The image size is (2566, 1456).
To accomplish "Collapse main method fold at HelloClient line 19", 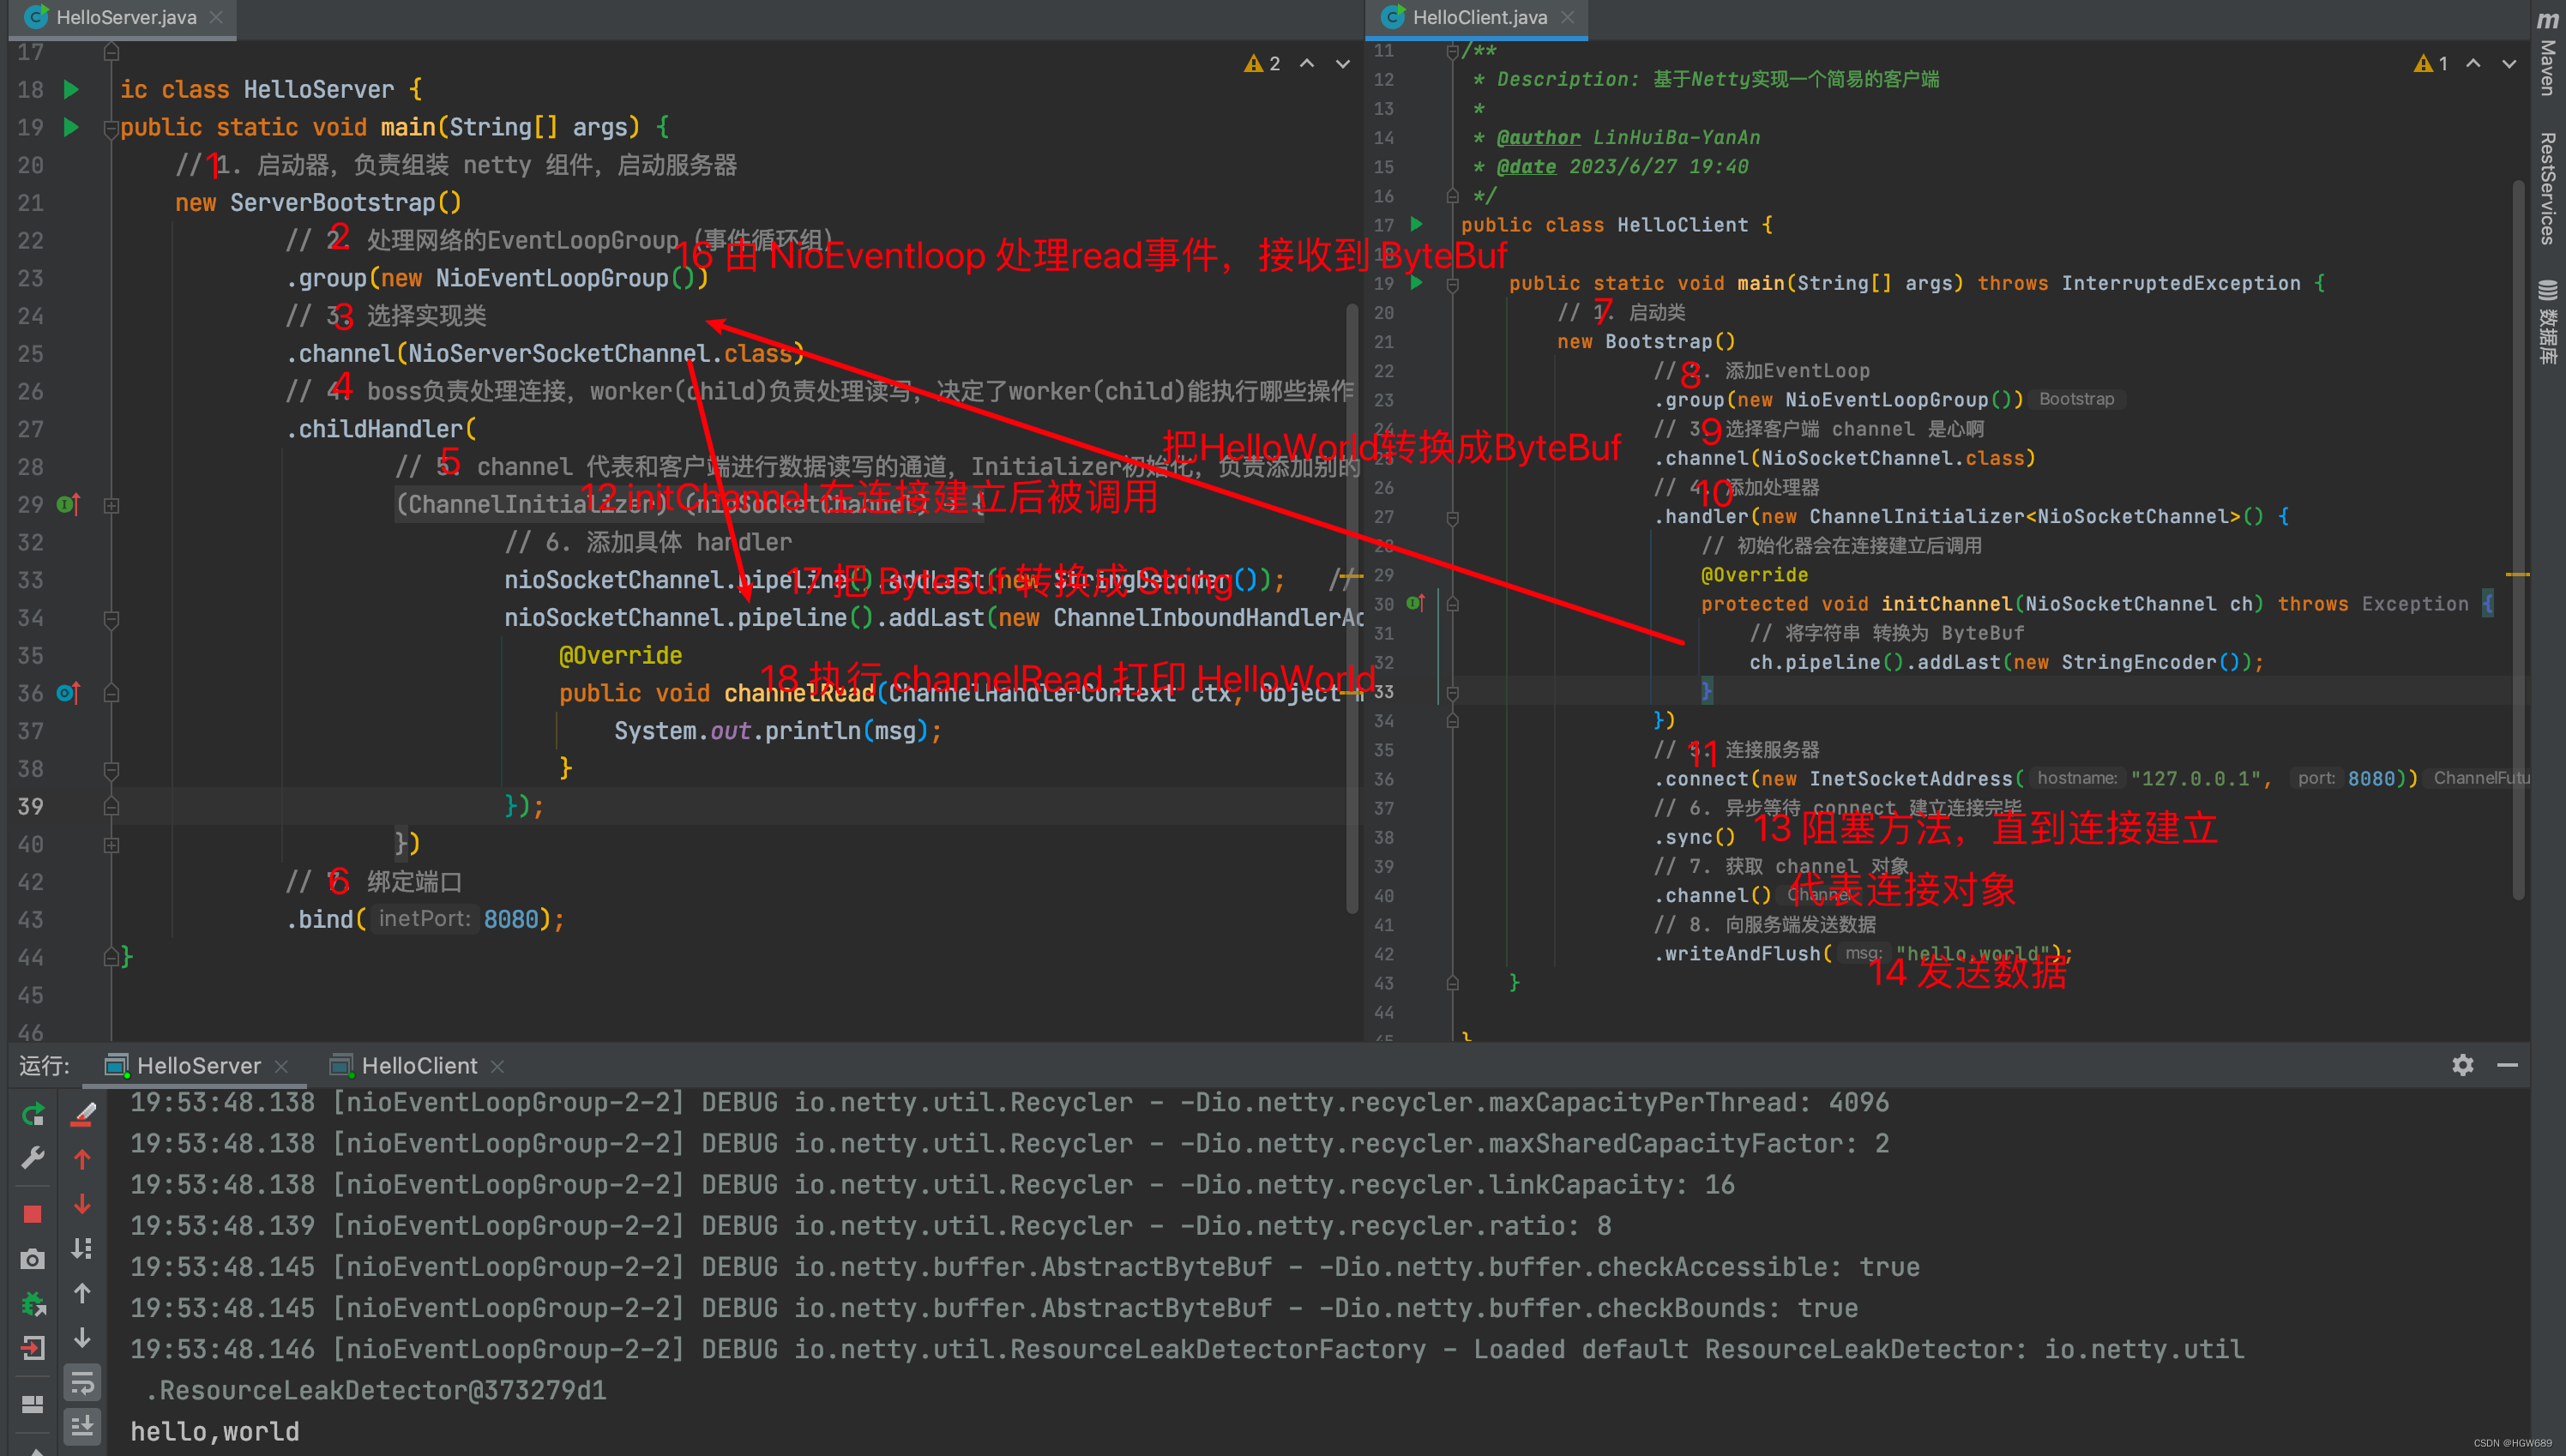I will 1453,284.
